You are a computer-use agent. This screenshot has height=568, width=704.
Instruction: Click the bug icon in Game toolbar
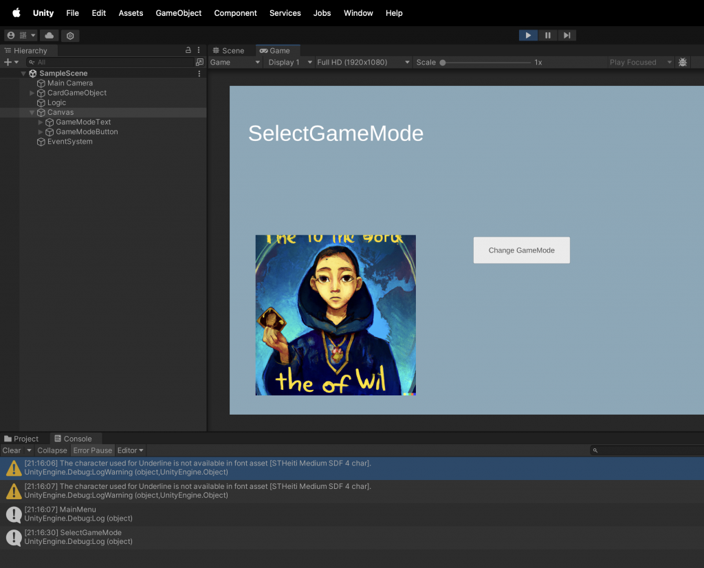tap(683, 63)
